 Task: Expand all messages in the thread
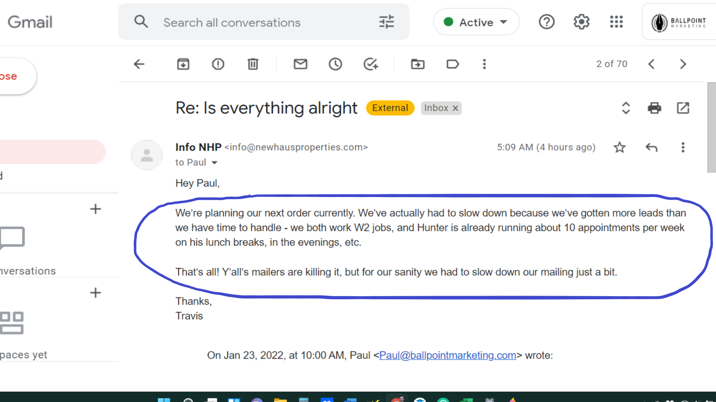click(626, 108)
